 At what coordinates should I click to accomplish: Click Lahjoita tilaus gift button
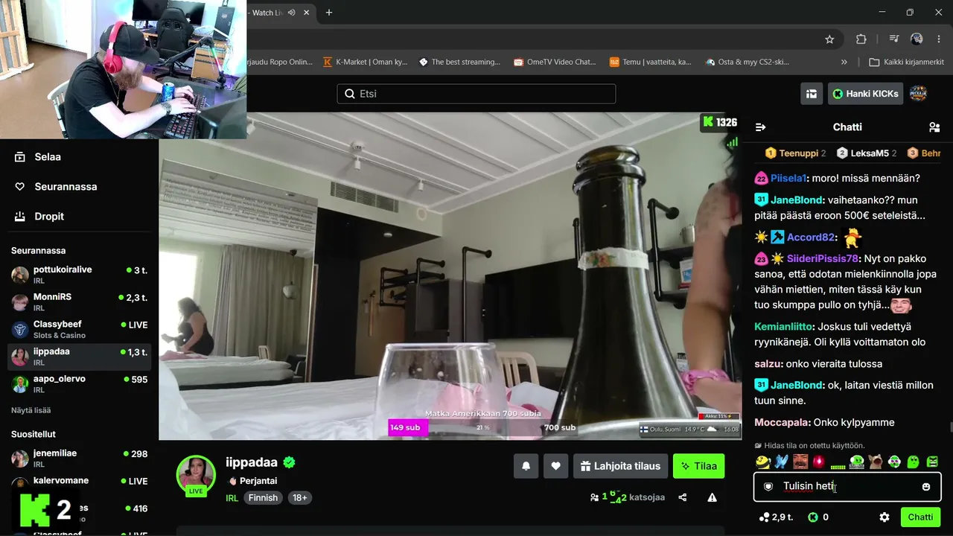coord(619,466)
